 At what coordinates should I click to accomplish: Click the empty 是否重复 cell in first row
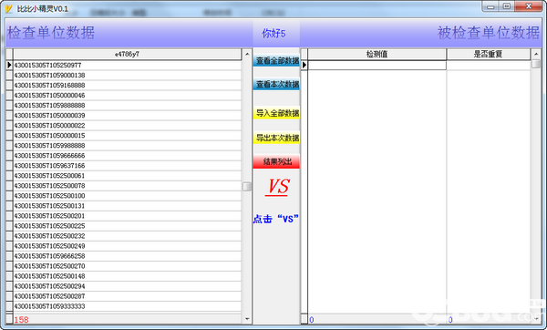tap(489, 66)
